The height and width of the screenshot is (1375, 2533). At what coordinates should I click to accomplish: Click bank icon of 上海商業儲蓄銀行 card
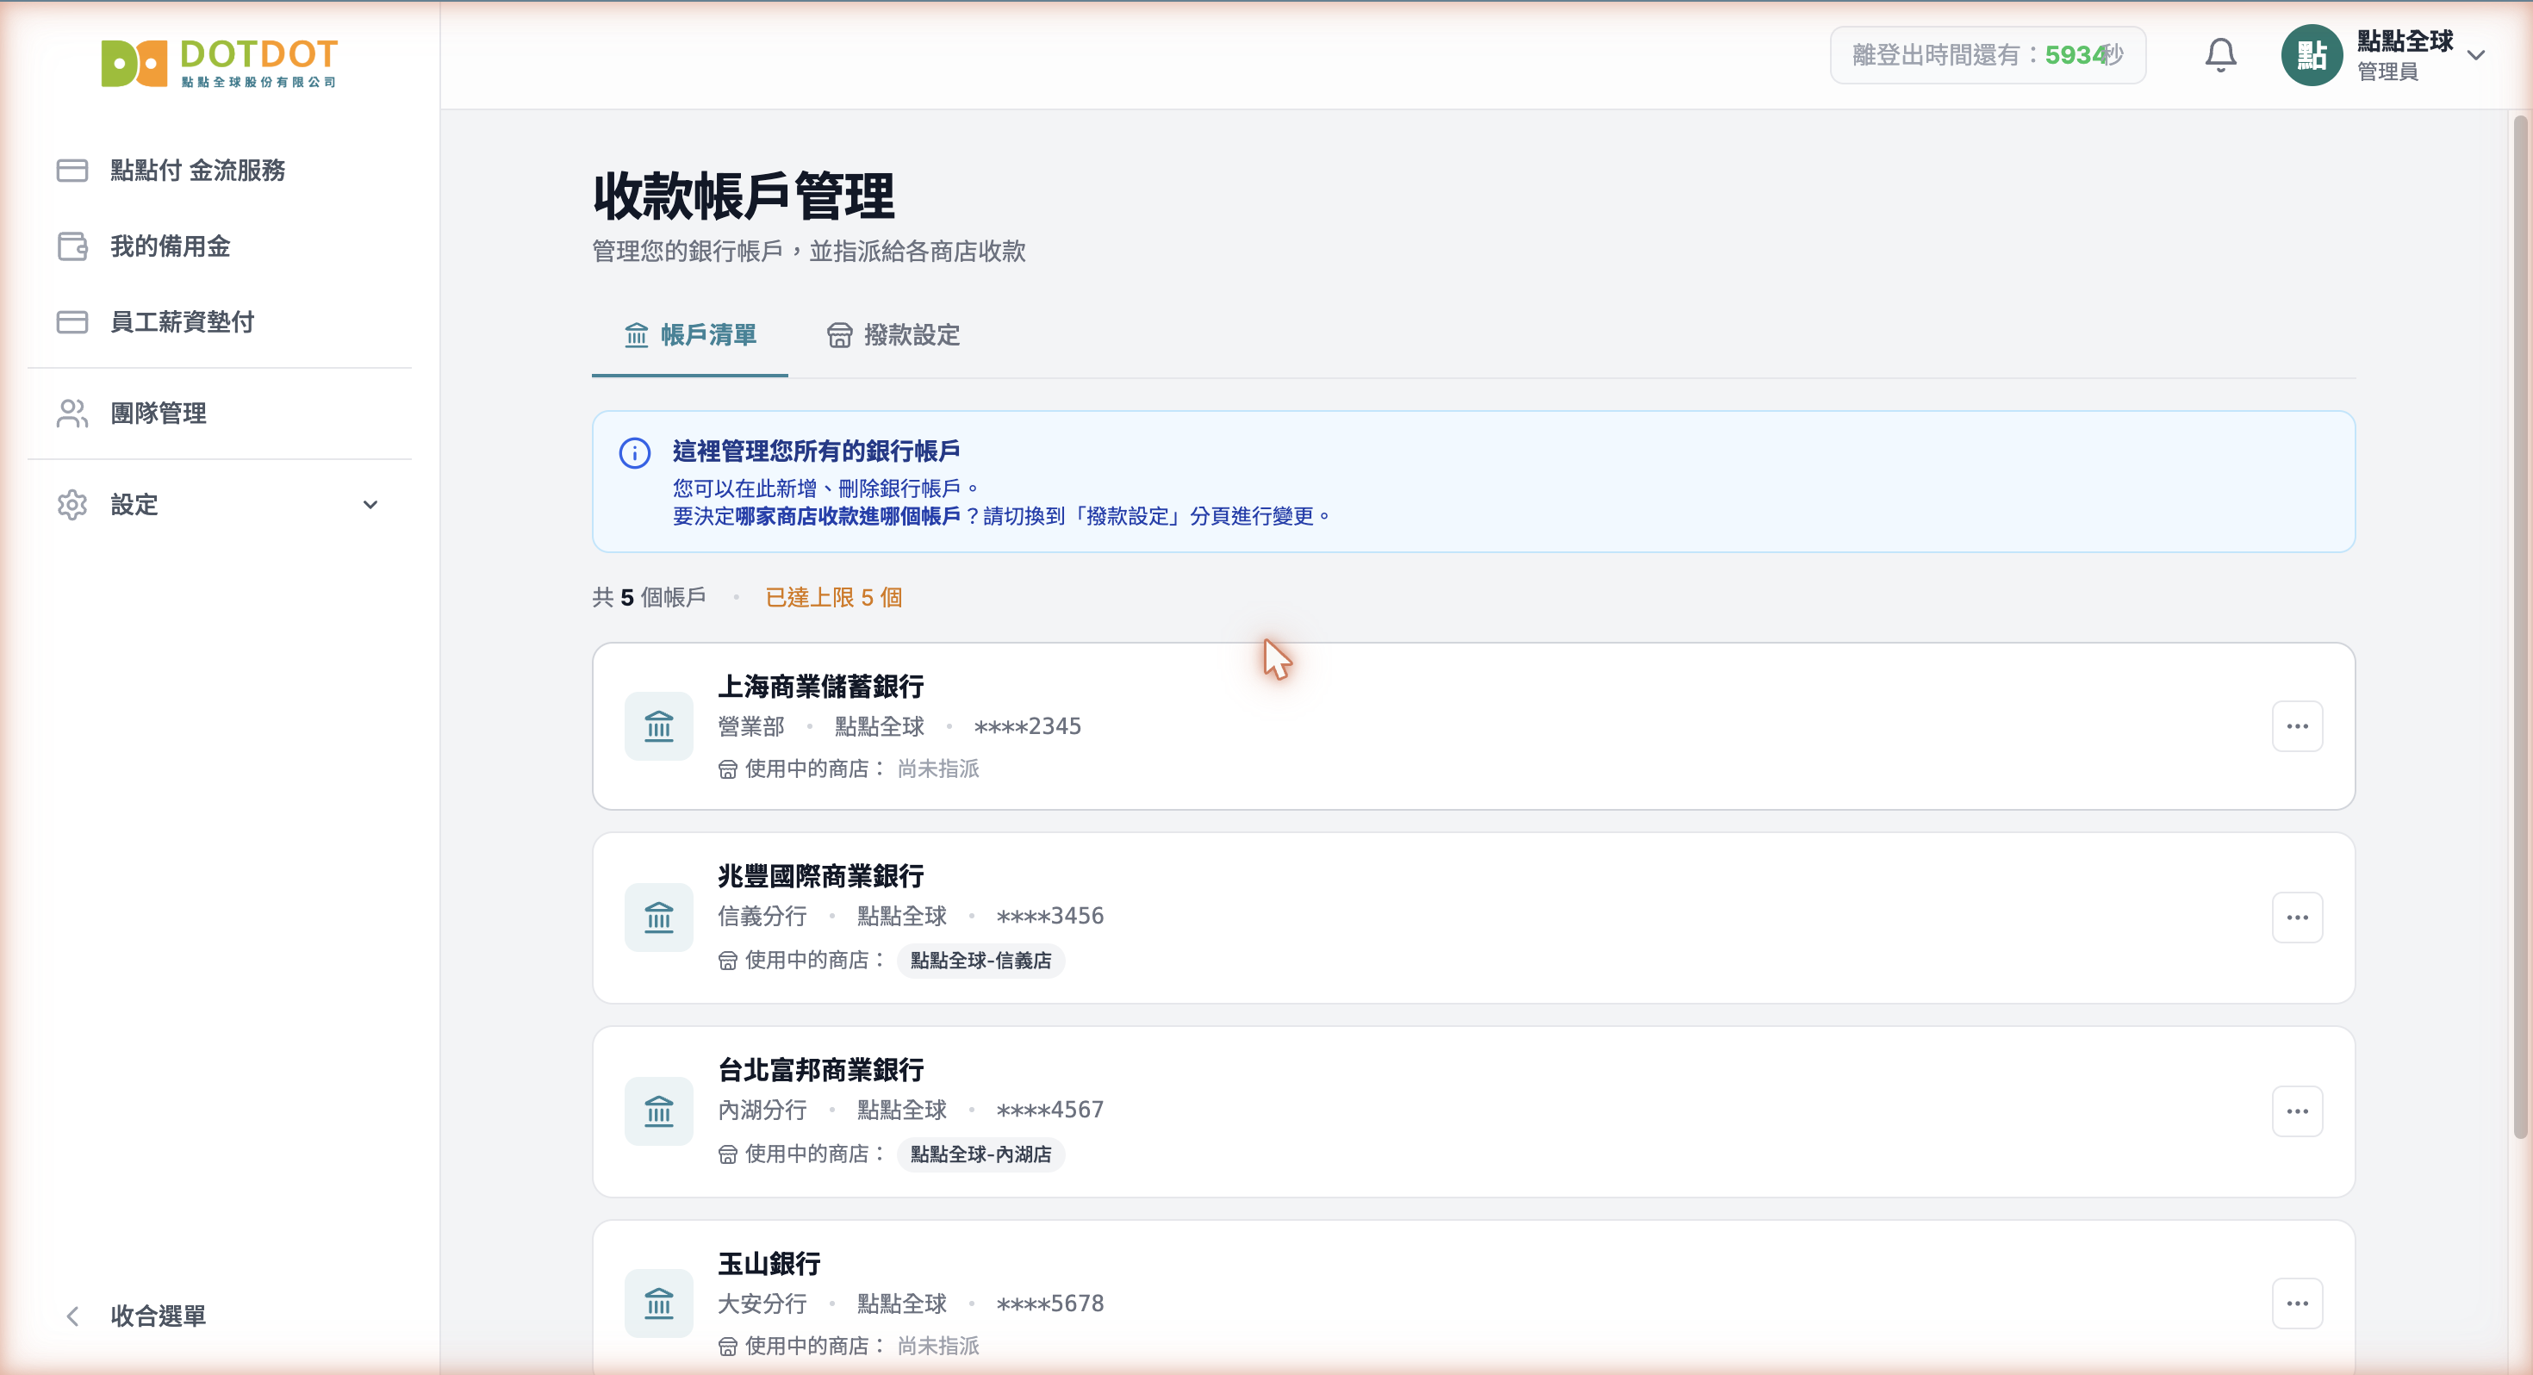(x=659, y=727)
